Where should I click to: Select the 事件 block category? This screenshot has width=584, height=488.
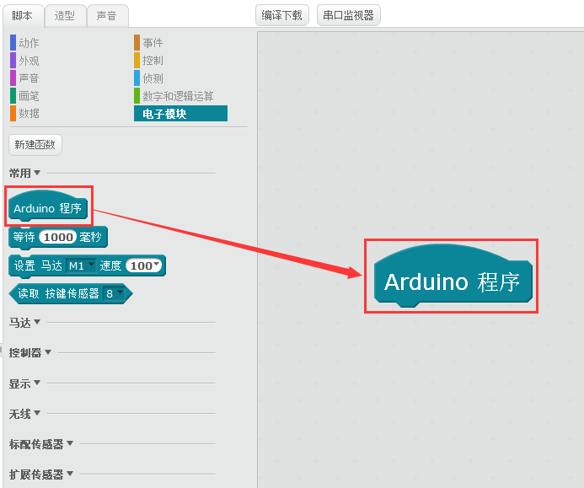coord(148,43)
